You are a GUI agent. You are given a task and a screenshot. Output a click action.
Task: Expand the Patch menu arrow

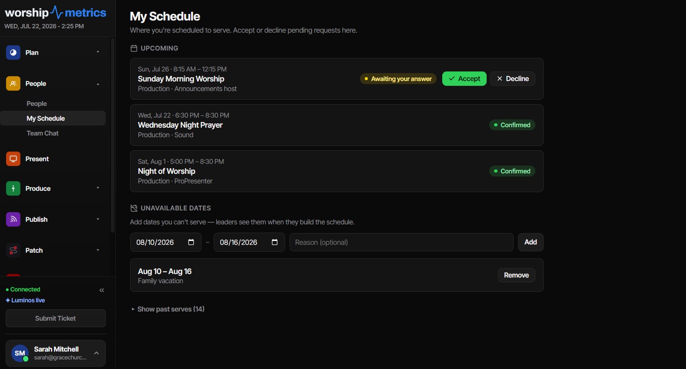pyautogui.click(x=98, y=250)
